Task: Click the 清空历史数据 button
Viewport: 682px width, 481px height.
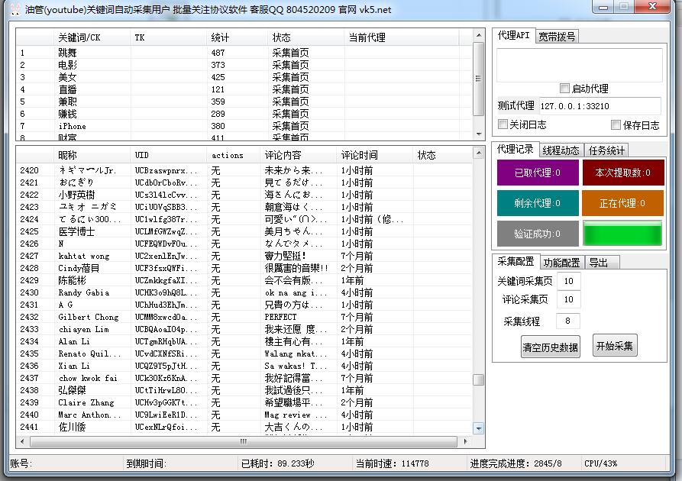Action: (x=550, y=346)
